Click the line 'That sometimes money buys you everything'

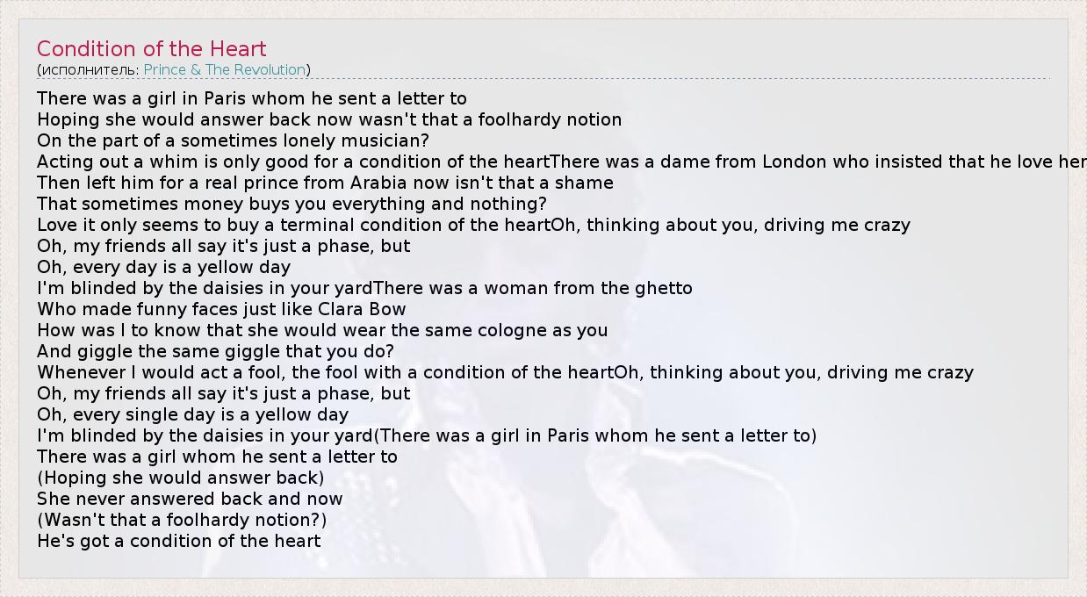tap(292, 204)
